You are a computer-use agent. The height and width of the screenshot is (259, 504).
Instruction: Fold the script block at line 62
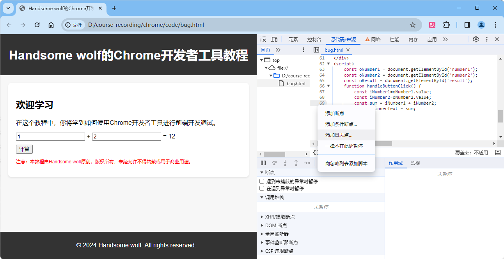(328, 64)
